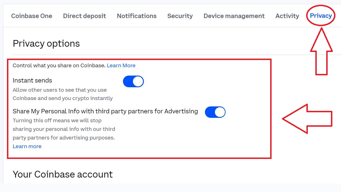Disable the Instant sends toggle
341x192 pixels.
click(x=133, y=82)
